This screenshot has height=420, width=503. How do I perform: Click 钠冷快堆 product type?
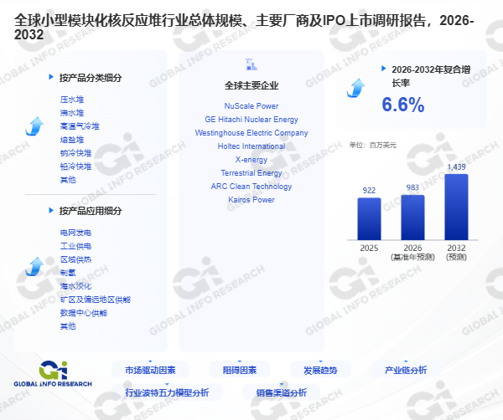point(75,153)
